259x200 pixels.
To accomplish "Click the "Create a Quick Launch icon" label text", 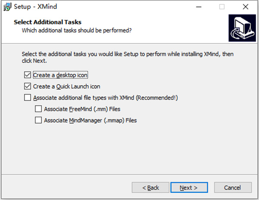I will (x=67, y=86).
